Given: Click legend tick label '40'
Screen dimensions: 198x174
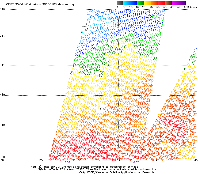Looking at the screenshot, I should tap(172, 7).
